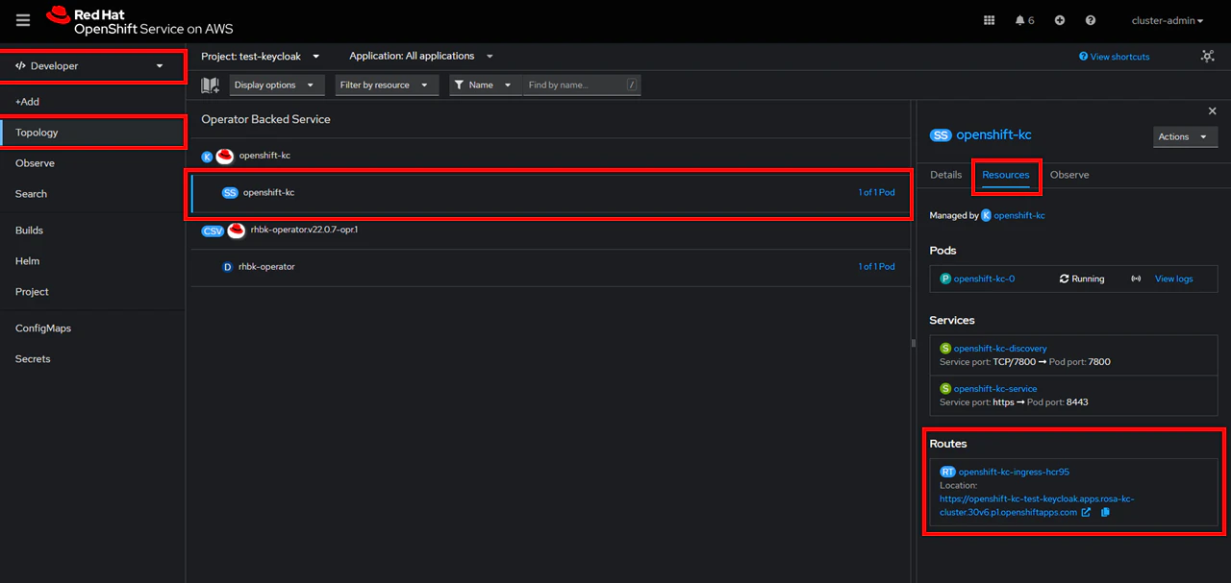The height and width of the screenshot is (583, 1231).
Task: Open Builds in the sidebar
Action: tap(92, 231)
